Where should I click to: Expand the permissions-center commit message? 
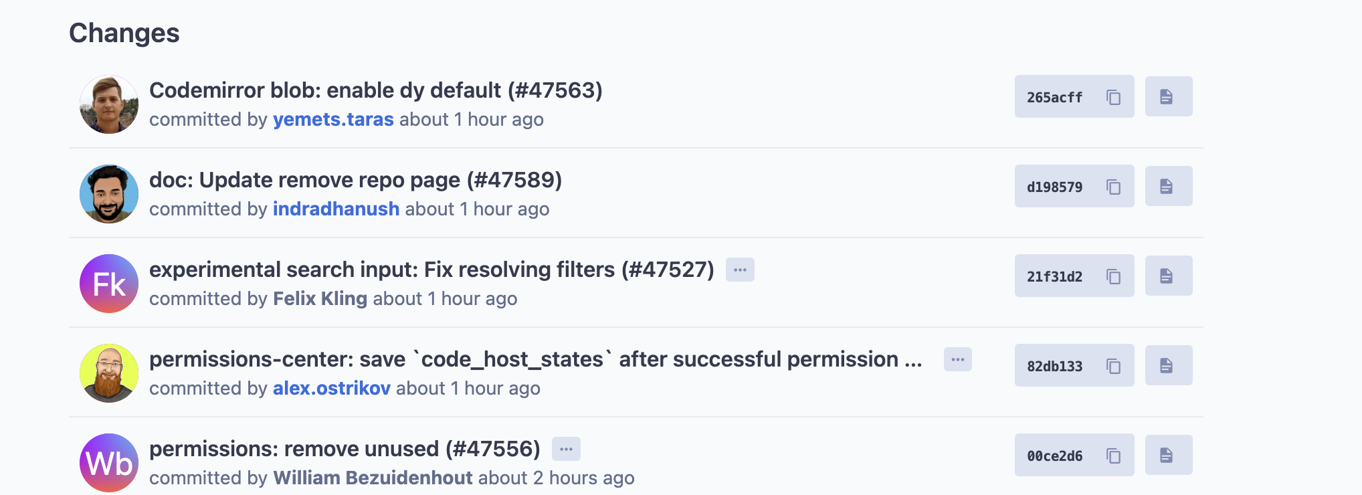pos(957,359)
